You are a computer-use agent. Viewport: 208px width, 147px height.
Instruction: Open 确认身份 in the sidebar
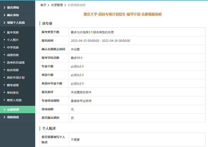(x=13, y=15)
